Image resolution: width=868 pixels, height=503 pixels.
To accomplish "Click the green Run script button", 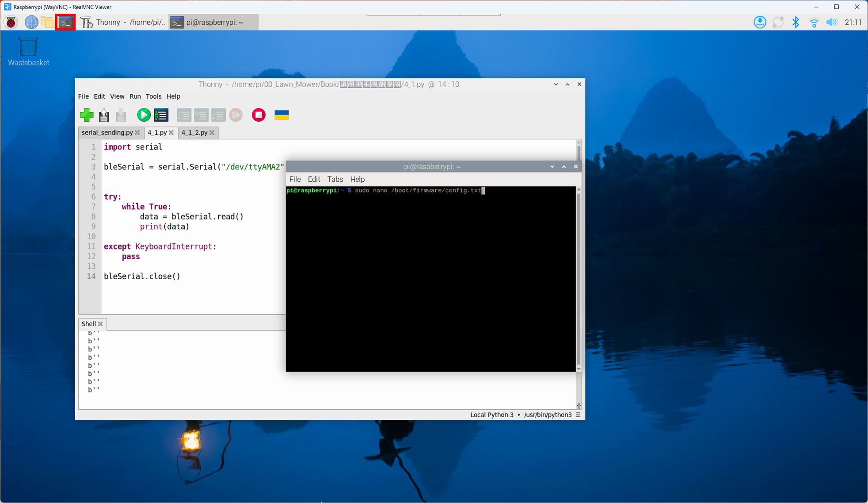I will [143, 115].
